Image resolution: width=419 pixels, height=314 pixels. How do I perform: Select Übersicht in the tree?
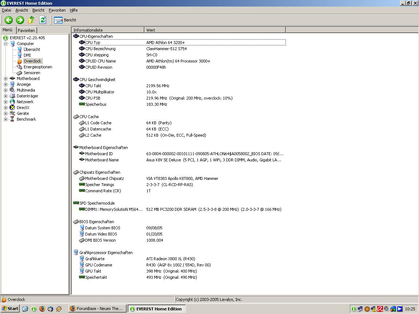(32, 49)
